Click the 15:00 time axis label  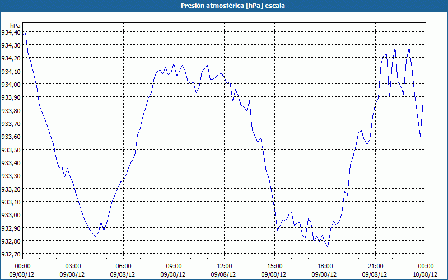click(x=274, y=267)
